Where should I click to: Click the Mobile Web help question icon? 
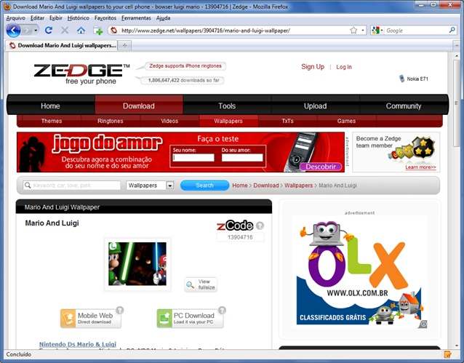(119, 310)
